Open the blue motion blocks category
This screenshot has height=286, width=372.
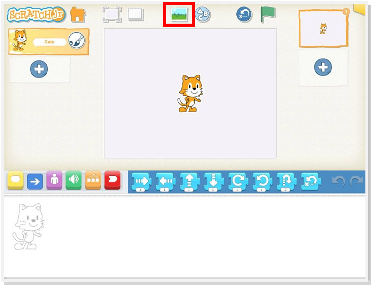point(35,182)
